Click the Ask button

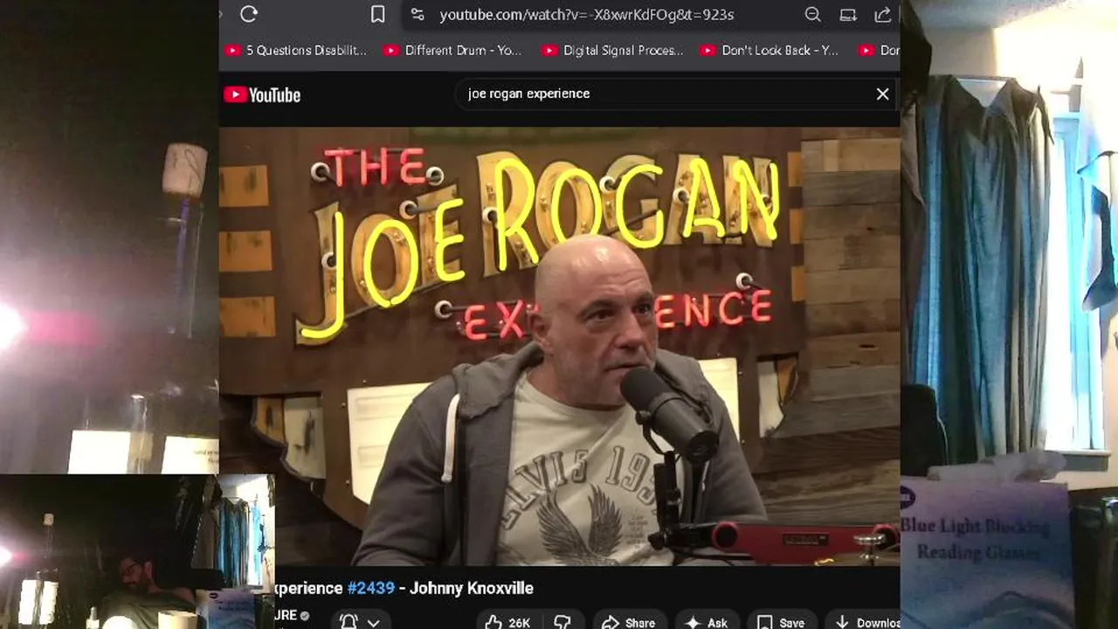707,622
